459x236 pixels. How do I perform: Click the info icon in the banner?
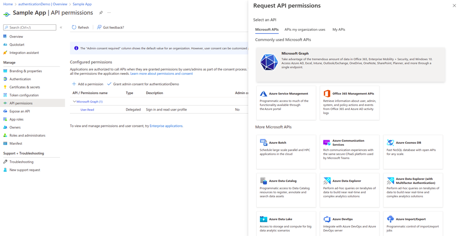pyautogui.click(x=76, y=48)
